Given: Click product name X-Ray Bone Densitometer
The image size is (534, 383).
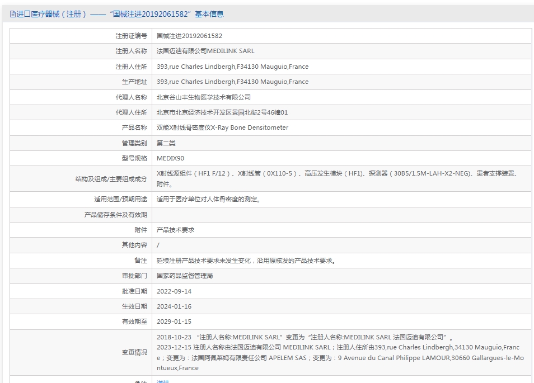Looking at the screenshot, I should point(250,127).
